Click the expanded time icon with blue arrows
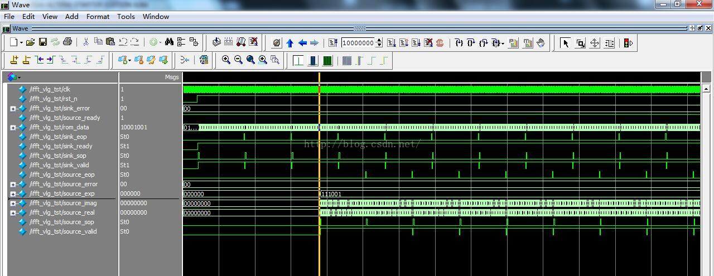The height and width of the screenshot is (276, 714). [185, 60]
